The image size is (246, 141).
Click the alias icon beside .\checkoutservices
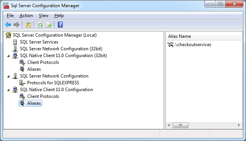pyautogui.click(x=170, y=45)
